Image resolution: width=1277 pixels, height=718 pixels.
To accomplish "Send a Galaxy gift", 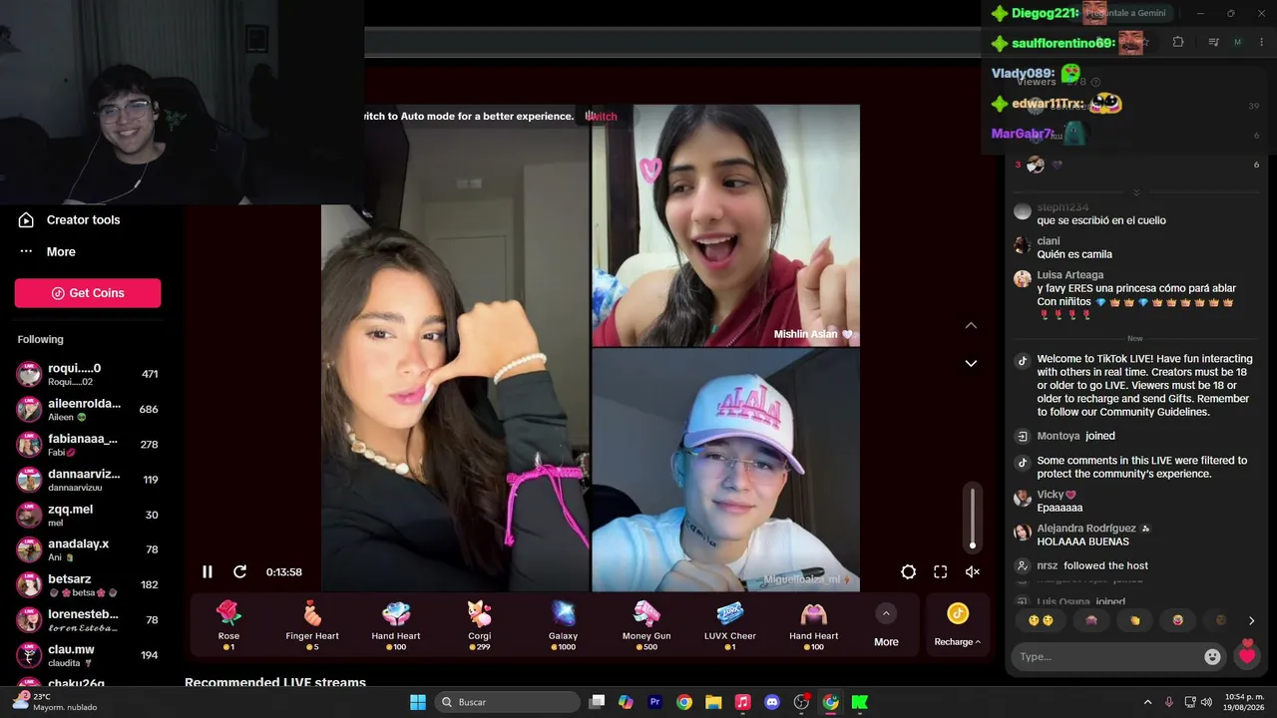I will pyautogui.click(x=563, y=625).
